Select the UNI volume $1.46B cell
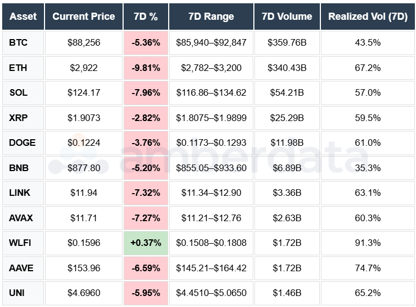Screen dimensions: 416x307 (x=287, y=293)
